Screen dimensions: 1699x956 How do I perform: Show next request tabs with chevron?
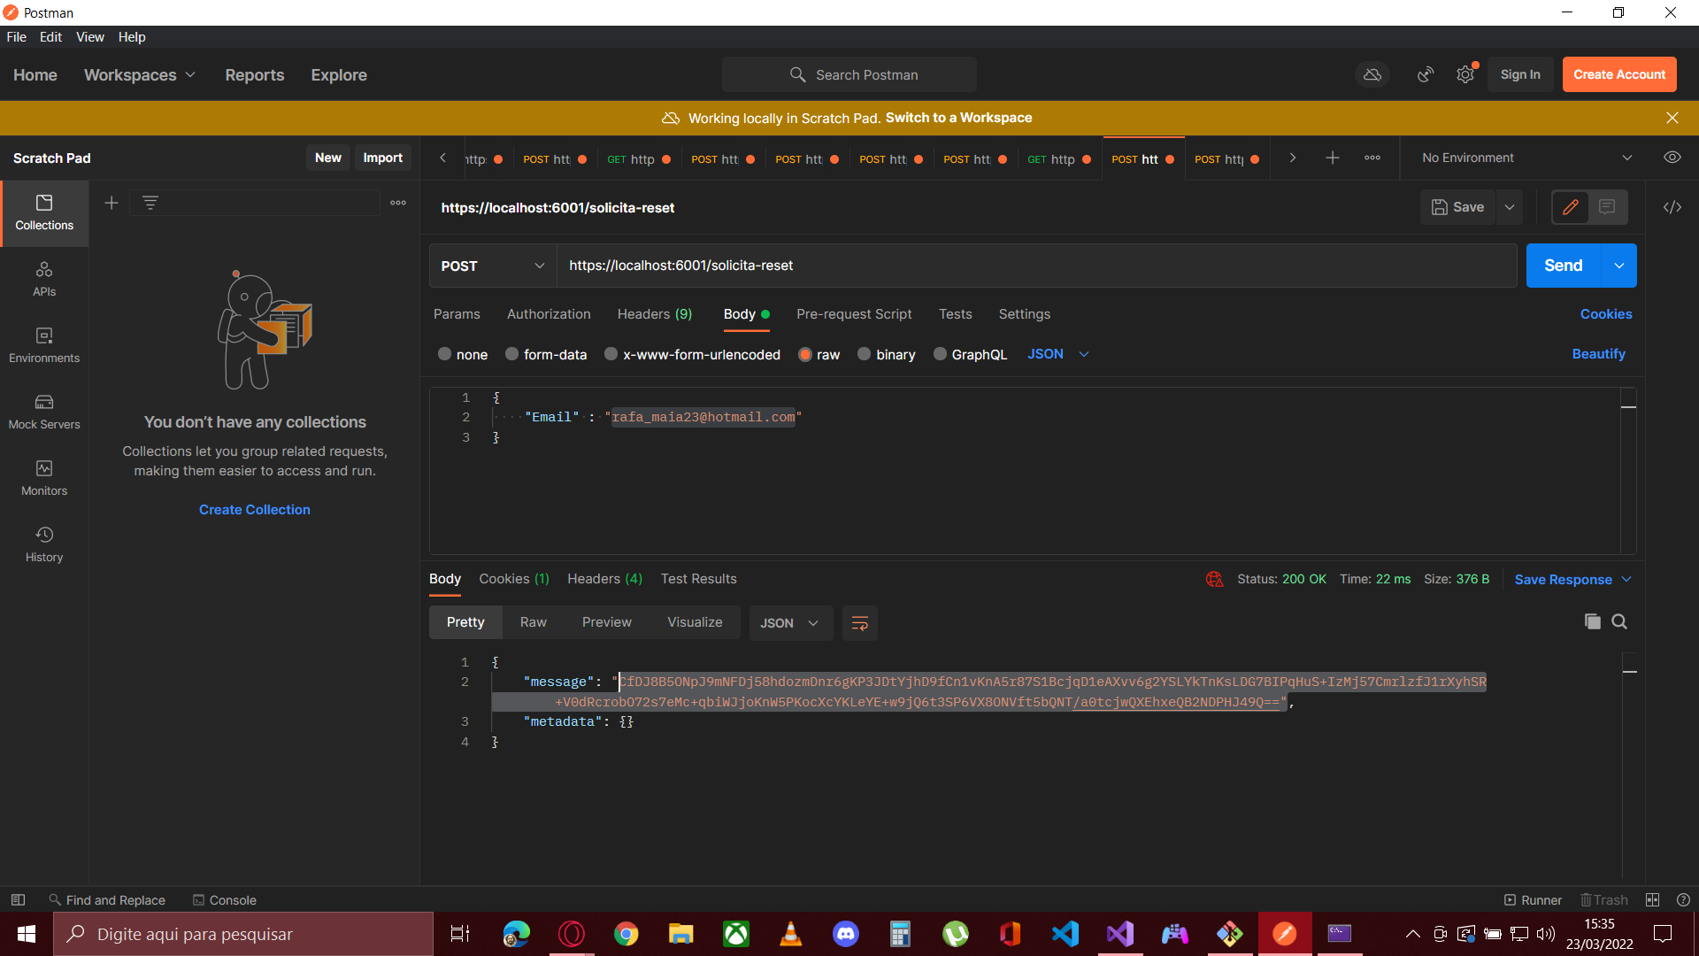tap(1293, 158)
